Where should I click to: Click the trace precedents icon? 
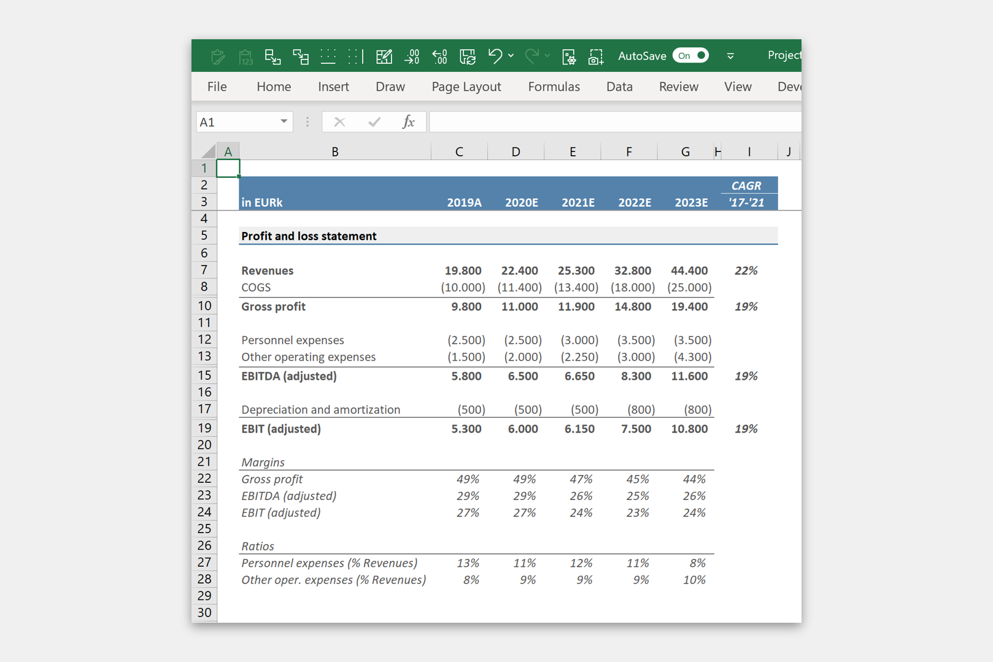click(272, 56)
